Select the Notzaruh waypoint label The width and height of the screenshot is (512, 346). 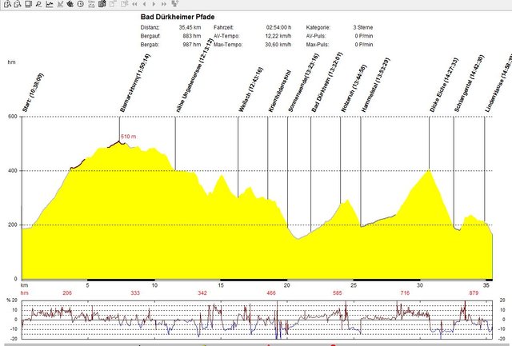354,89
